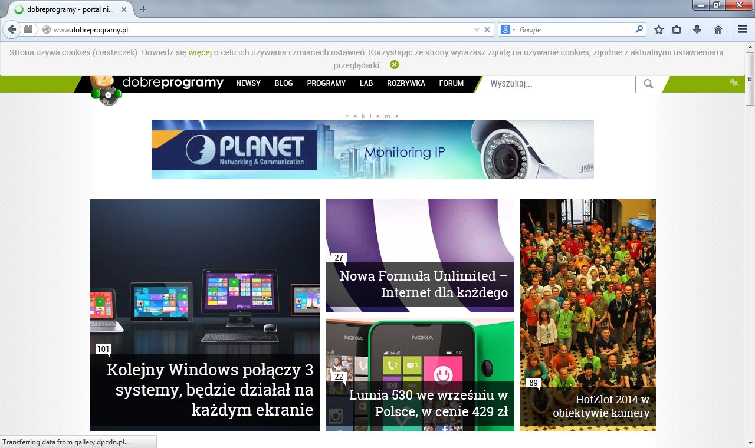The width and height of the screenshot is (755, 448).
Task: Bookmark this page with the star icon
Action: (x=659, y=29)
